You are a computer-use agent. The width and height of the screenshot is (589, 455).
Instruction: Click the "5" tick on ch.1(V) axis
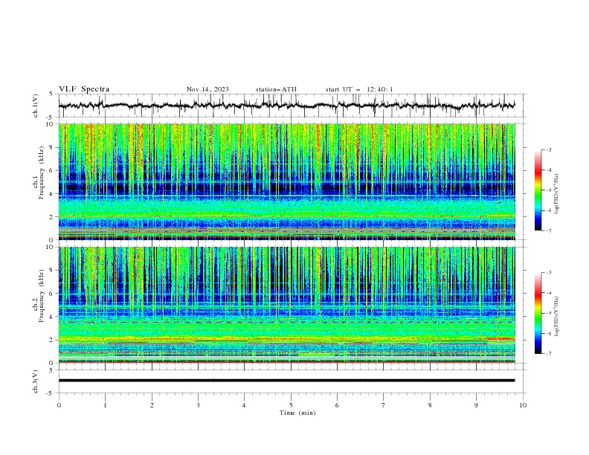pos(51,94)
